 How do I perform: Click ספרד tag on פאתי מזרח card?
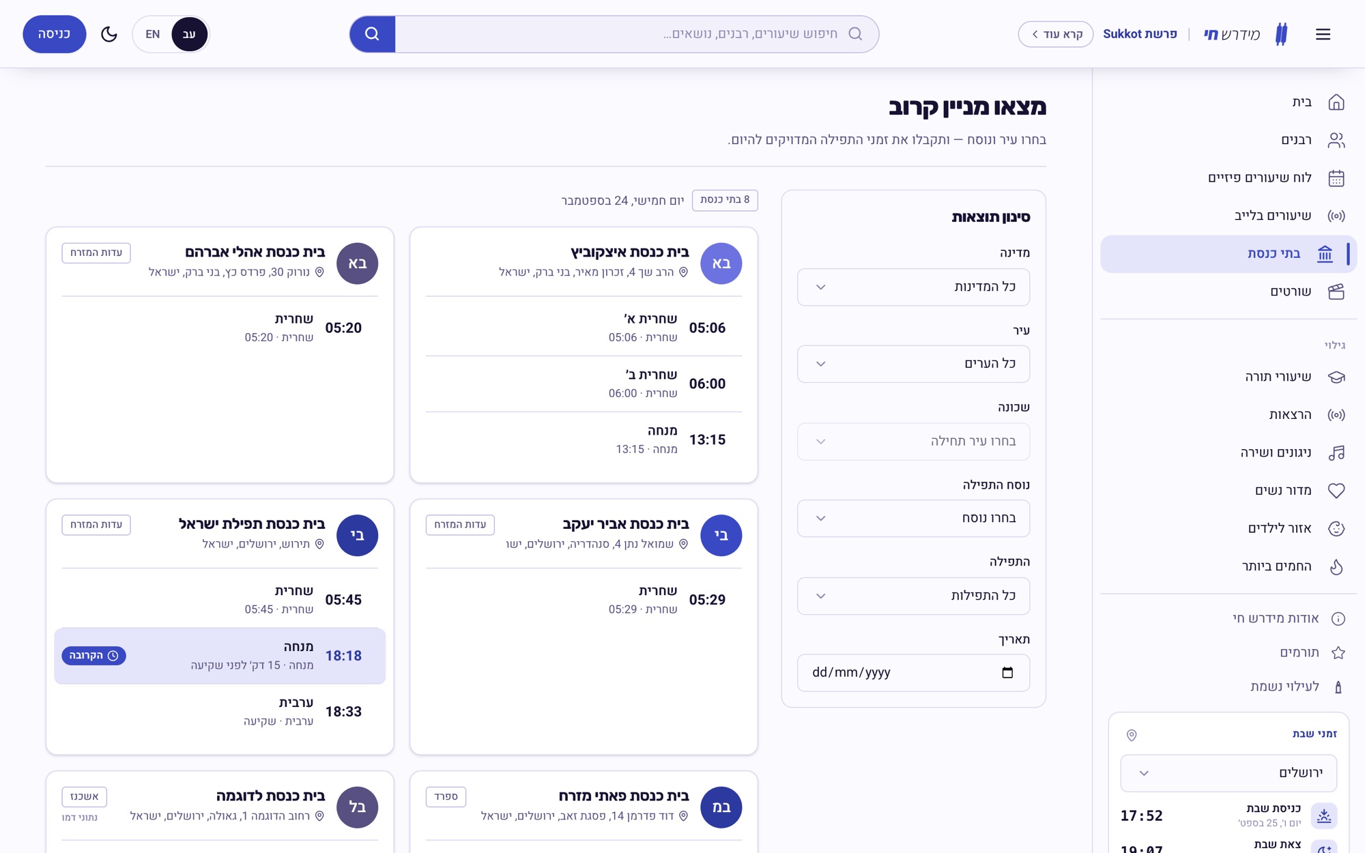446,797
